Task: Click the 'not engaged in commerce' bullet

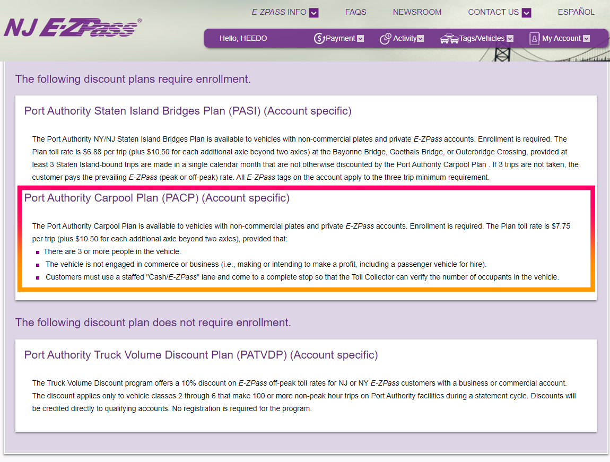Action: tap(266, 265)
